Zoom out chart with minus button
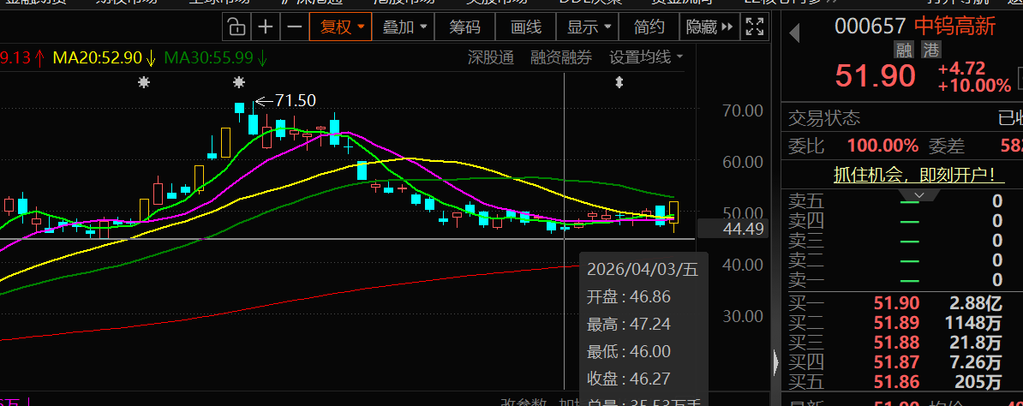Screen dimensions: 1023x406 tap(294, 27)
